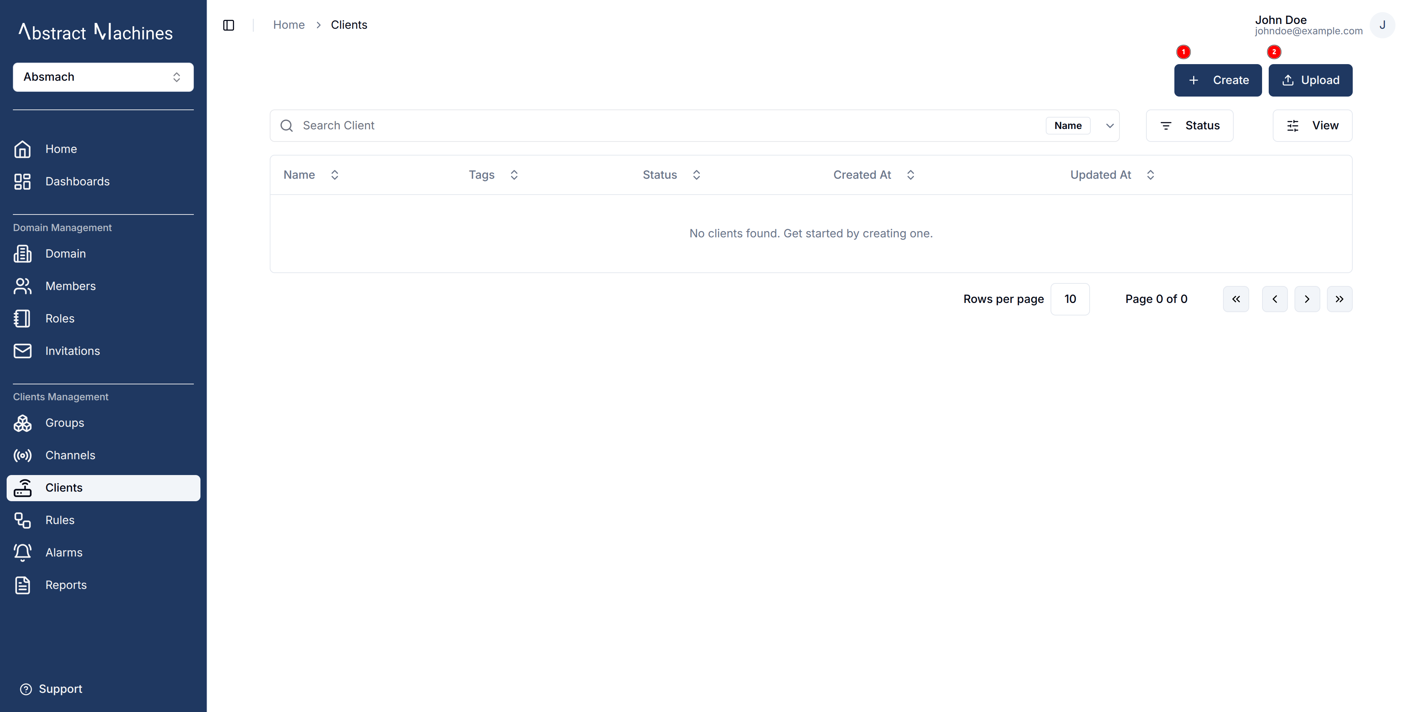Click the search magnifier icon
This screenshot has height=712, width=1415.
(286, 126)
